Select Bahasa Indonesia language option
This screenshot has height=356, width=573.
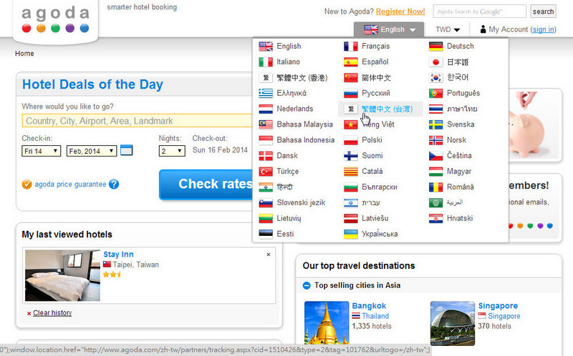pyautogui.click(x=306, y=140)
